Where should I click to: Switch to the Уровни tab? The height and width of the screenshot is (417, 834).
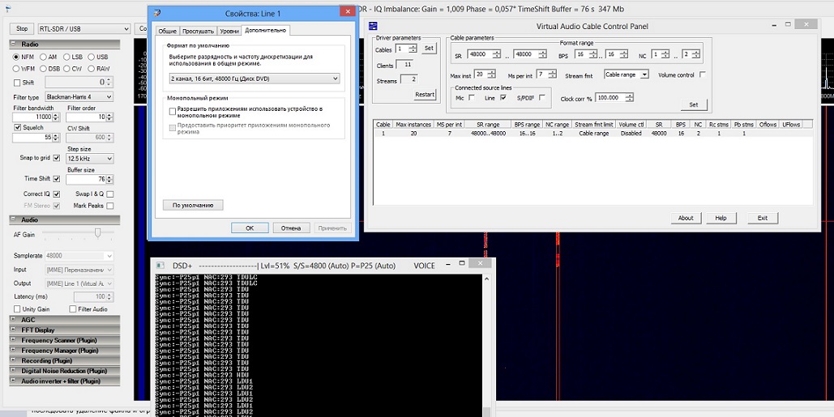coord(229,32)
